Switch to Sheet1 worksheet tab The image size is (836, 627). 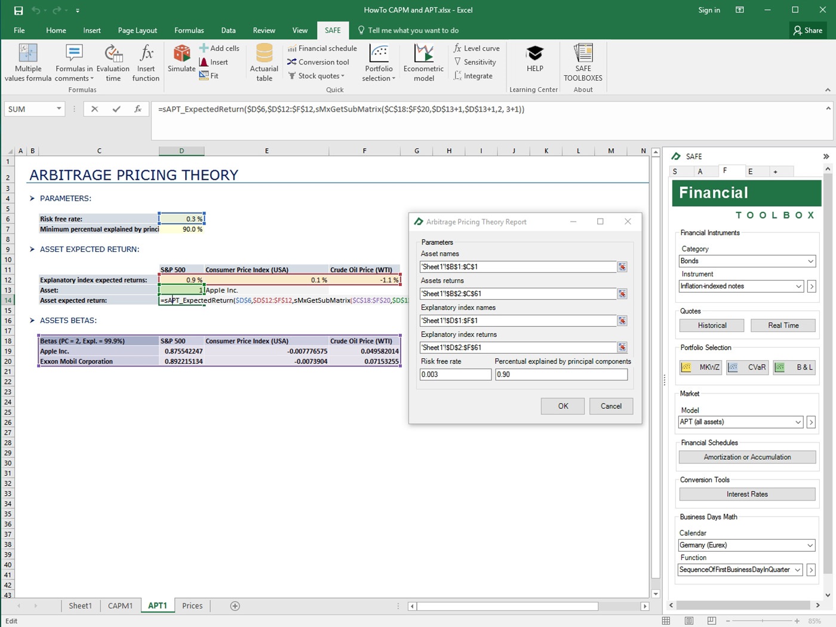[80, 606]
